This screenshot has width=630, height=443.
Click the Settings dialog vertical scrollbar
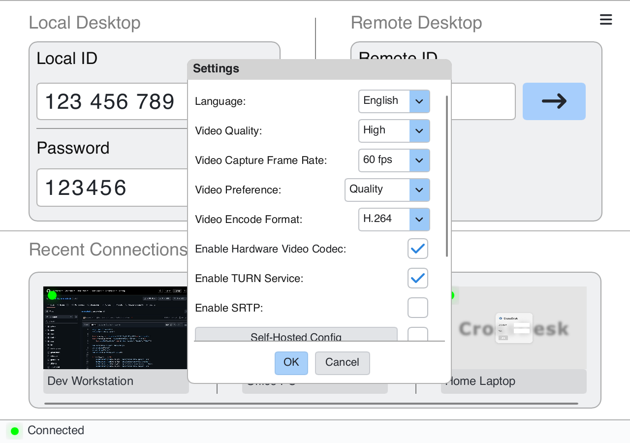pyautogui.click(x=447, y=176)
